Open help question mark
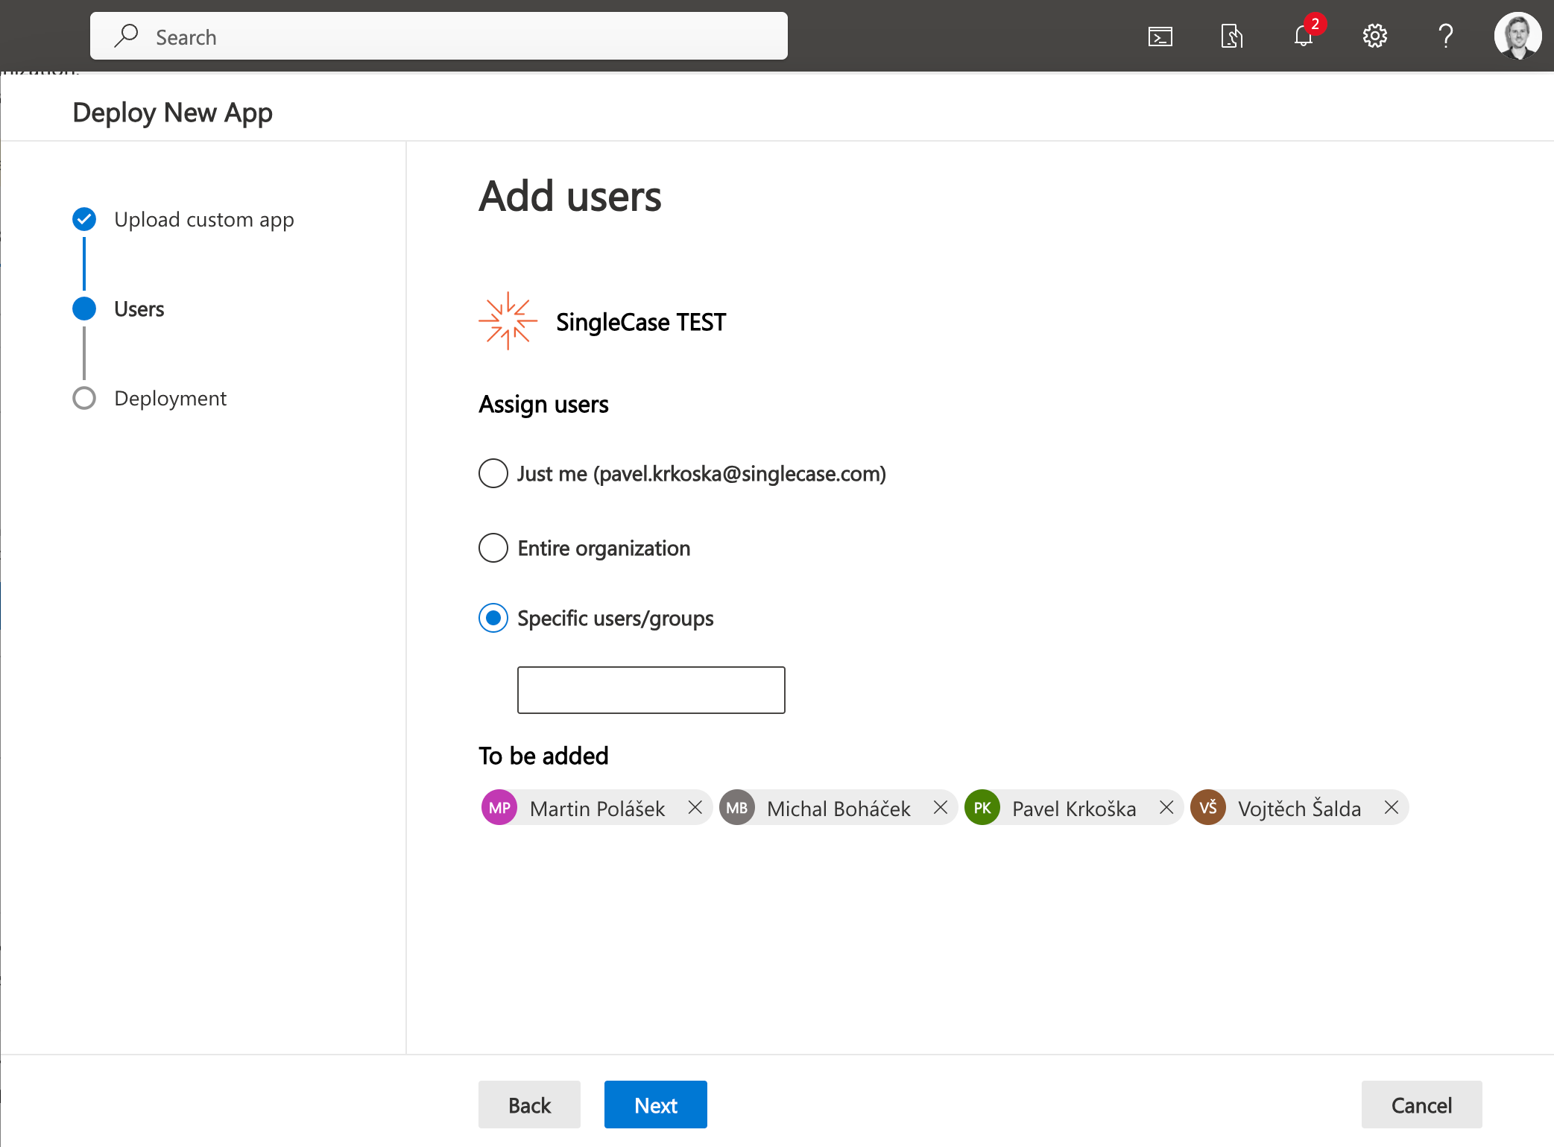The image size is (1554, 1147). pyautogui.click(x=1446, y=36)
